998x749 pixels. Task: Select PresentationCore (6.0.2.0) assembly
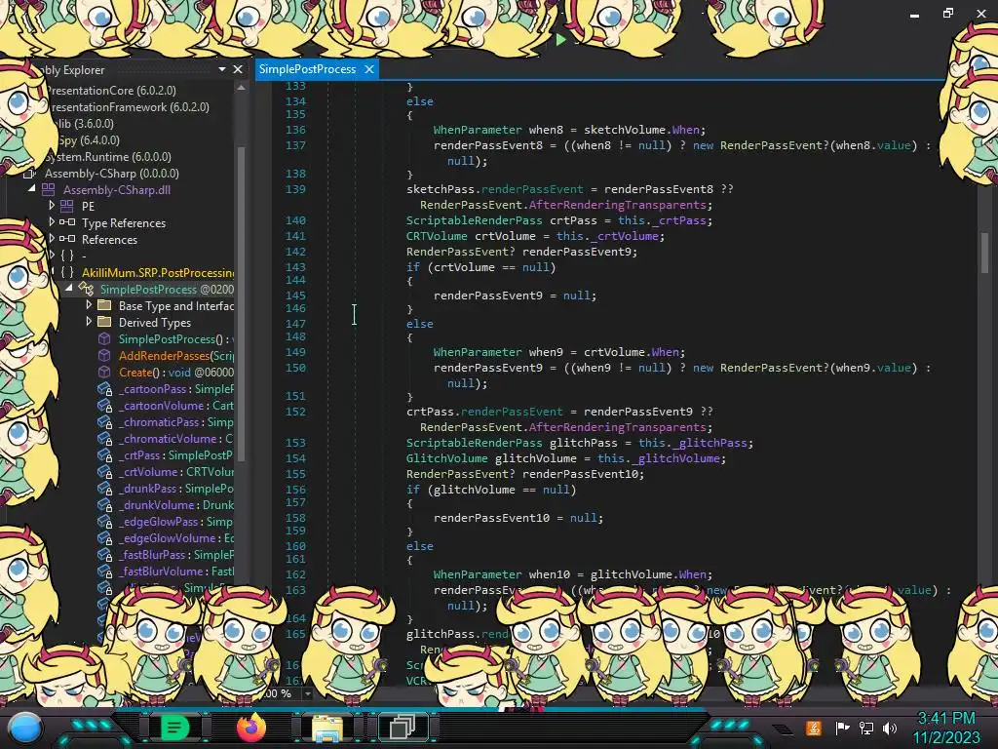pos(111,91)
